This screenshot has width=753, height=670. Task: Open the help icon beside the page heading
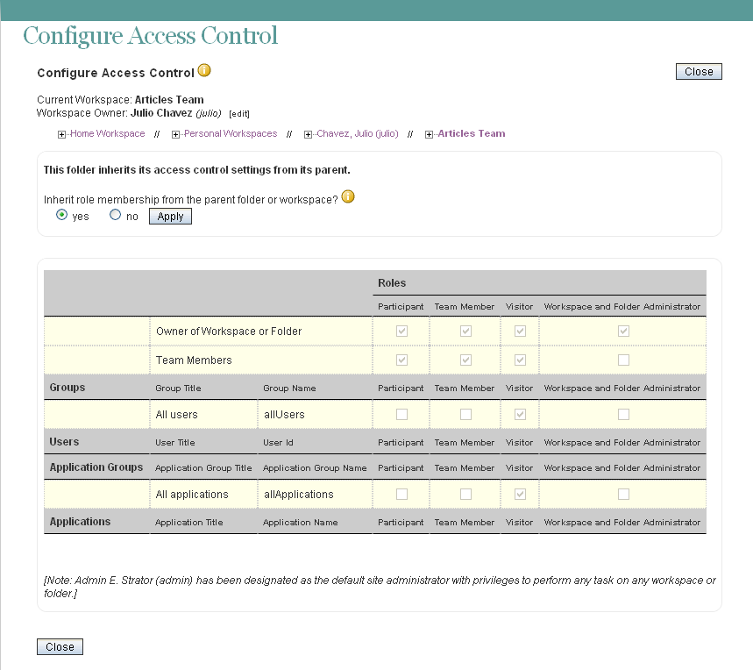[x=205, y=70]
